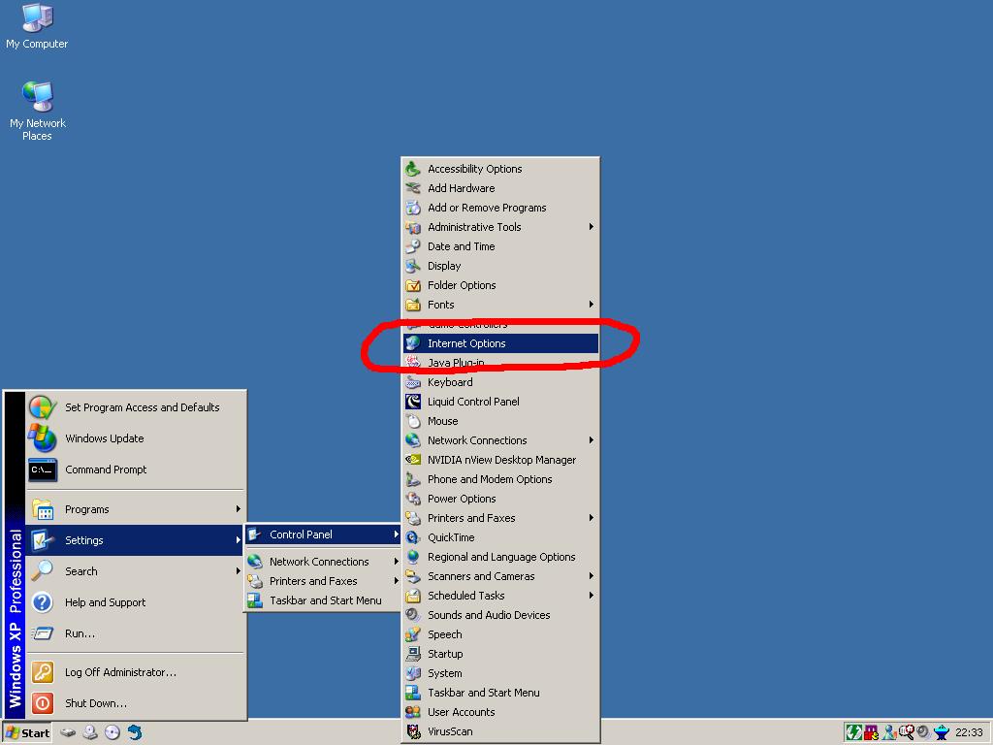Image resolution: width=993 pixels, height=745 pixels.
Task: Click the green lightning bolt tray icon
Action: point(853,733)
